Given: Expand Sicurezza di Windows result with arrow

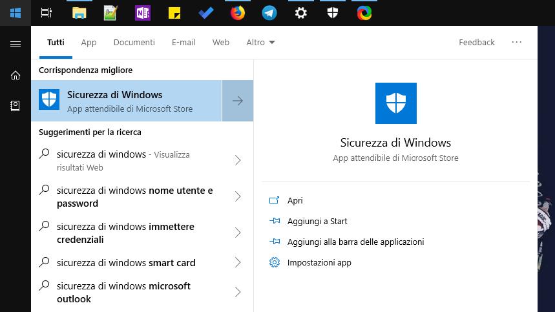Looking at the screenshot, I should (x=238, y=101).
